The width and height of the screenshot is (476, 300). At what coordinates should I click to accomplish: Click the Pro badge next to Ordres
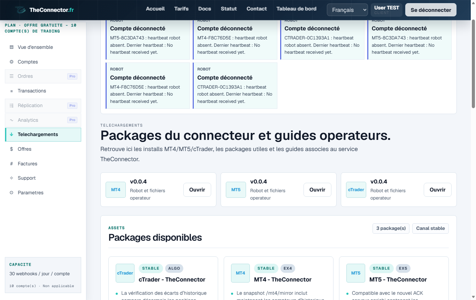click(x=72, y=76)
